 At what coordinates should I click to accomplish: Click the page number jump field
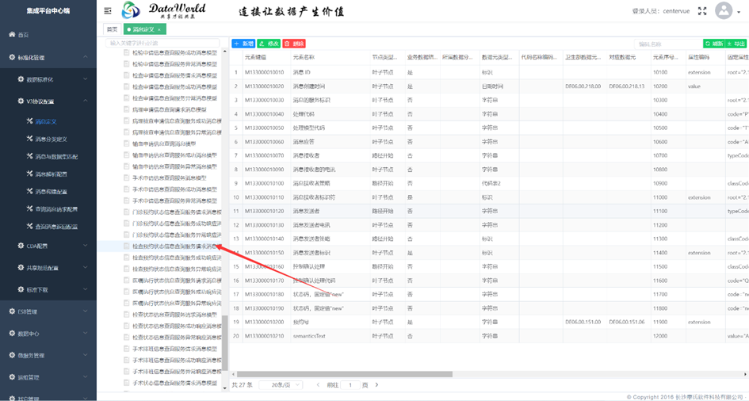pos(350,385)
